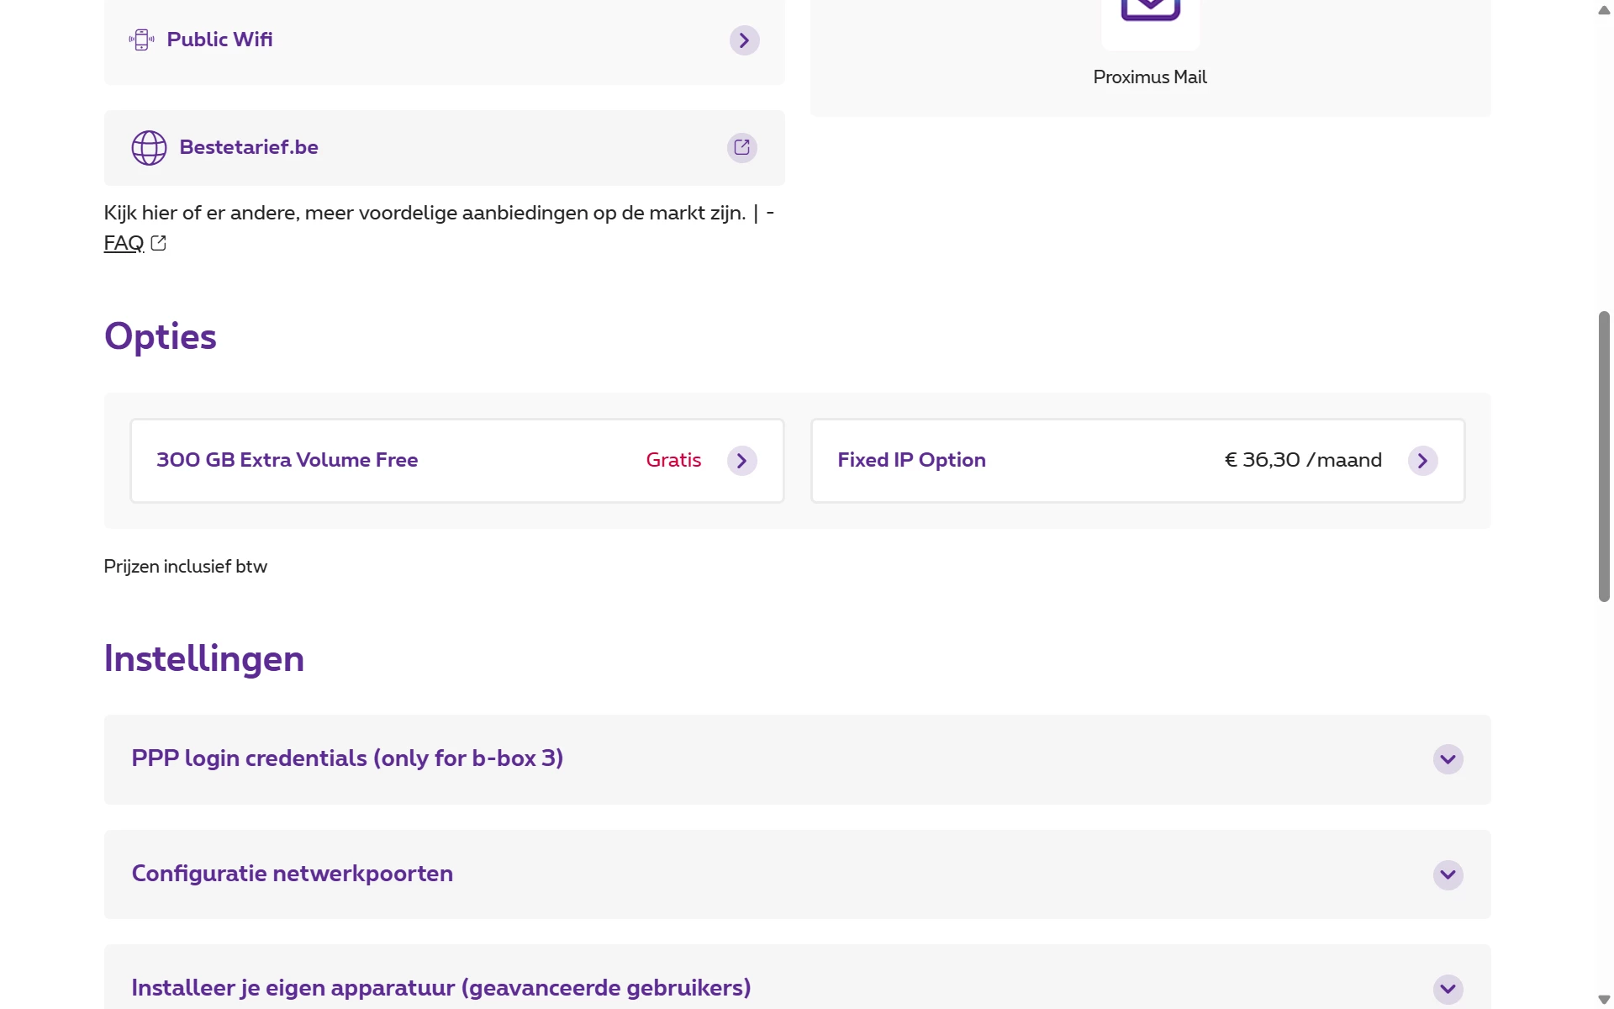Click PPP login credentials heading
The width and height of the screenshot is (1614, 1009).
[x=347, y=758]
